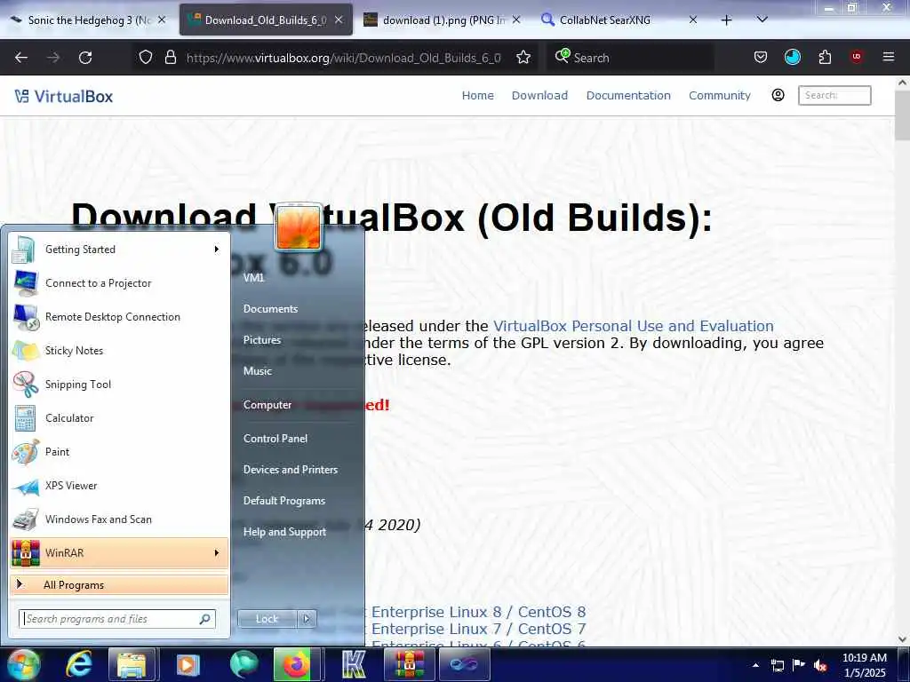The width and height of the screenshot is (910, 682).
Task: Open the Pocket save icon
Action: coord(761,57)
